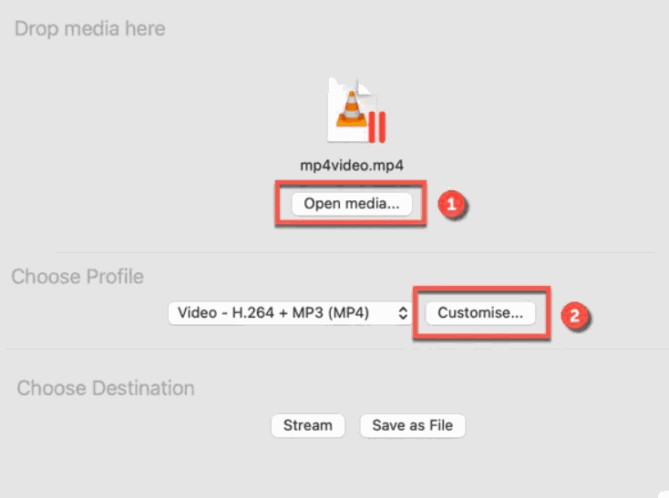Image resolution: width=669 pixels, height=498 pixels.
Task: Click the red numbered badge 1
Action: 452,205
